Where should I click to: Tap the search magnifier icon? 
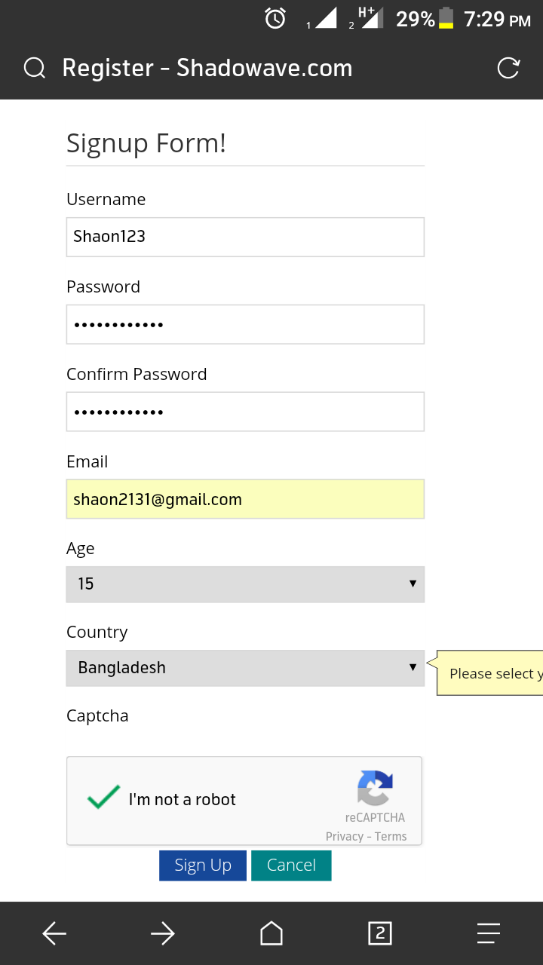(35, 69)
